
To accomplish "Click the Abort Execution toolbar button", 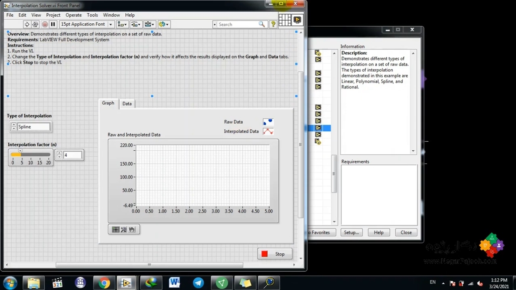I will 45,24.
